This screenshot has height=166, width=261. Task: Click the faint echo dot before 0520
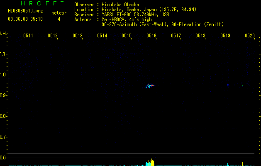point(242,86)
